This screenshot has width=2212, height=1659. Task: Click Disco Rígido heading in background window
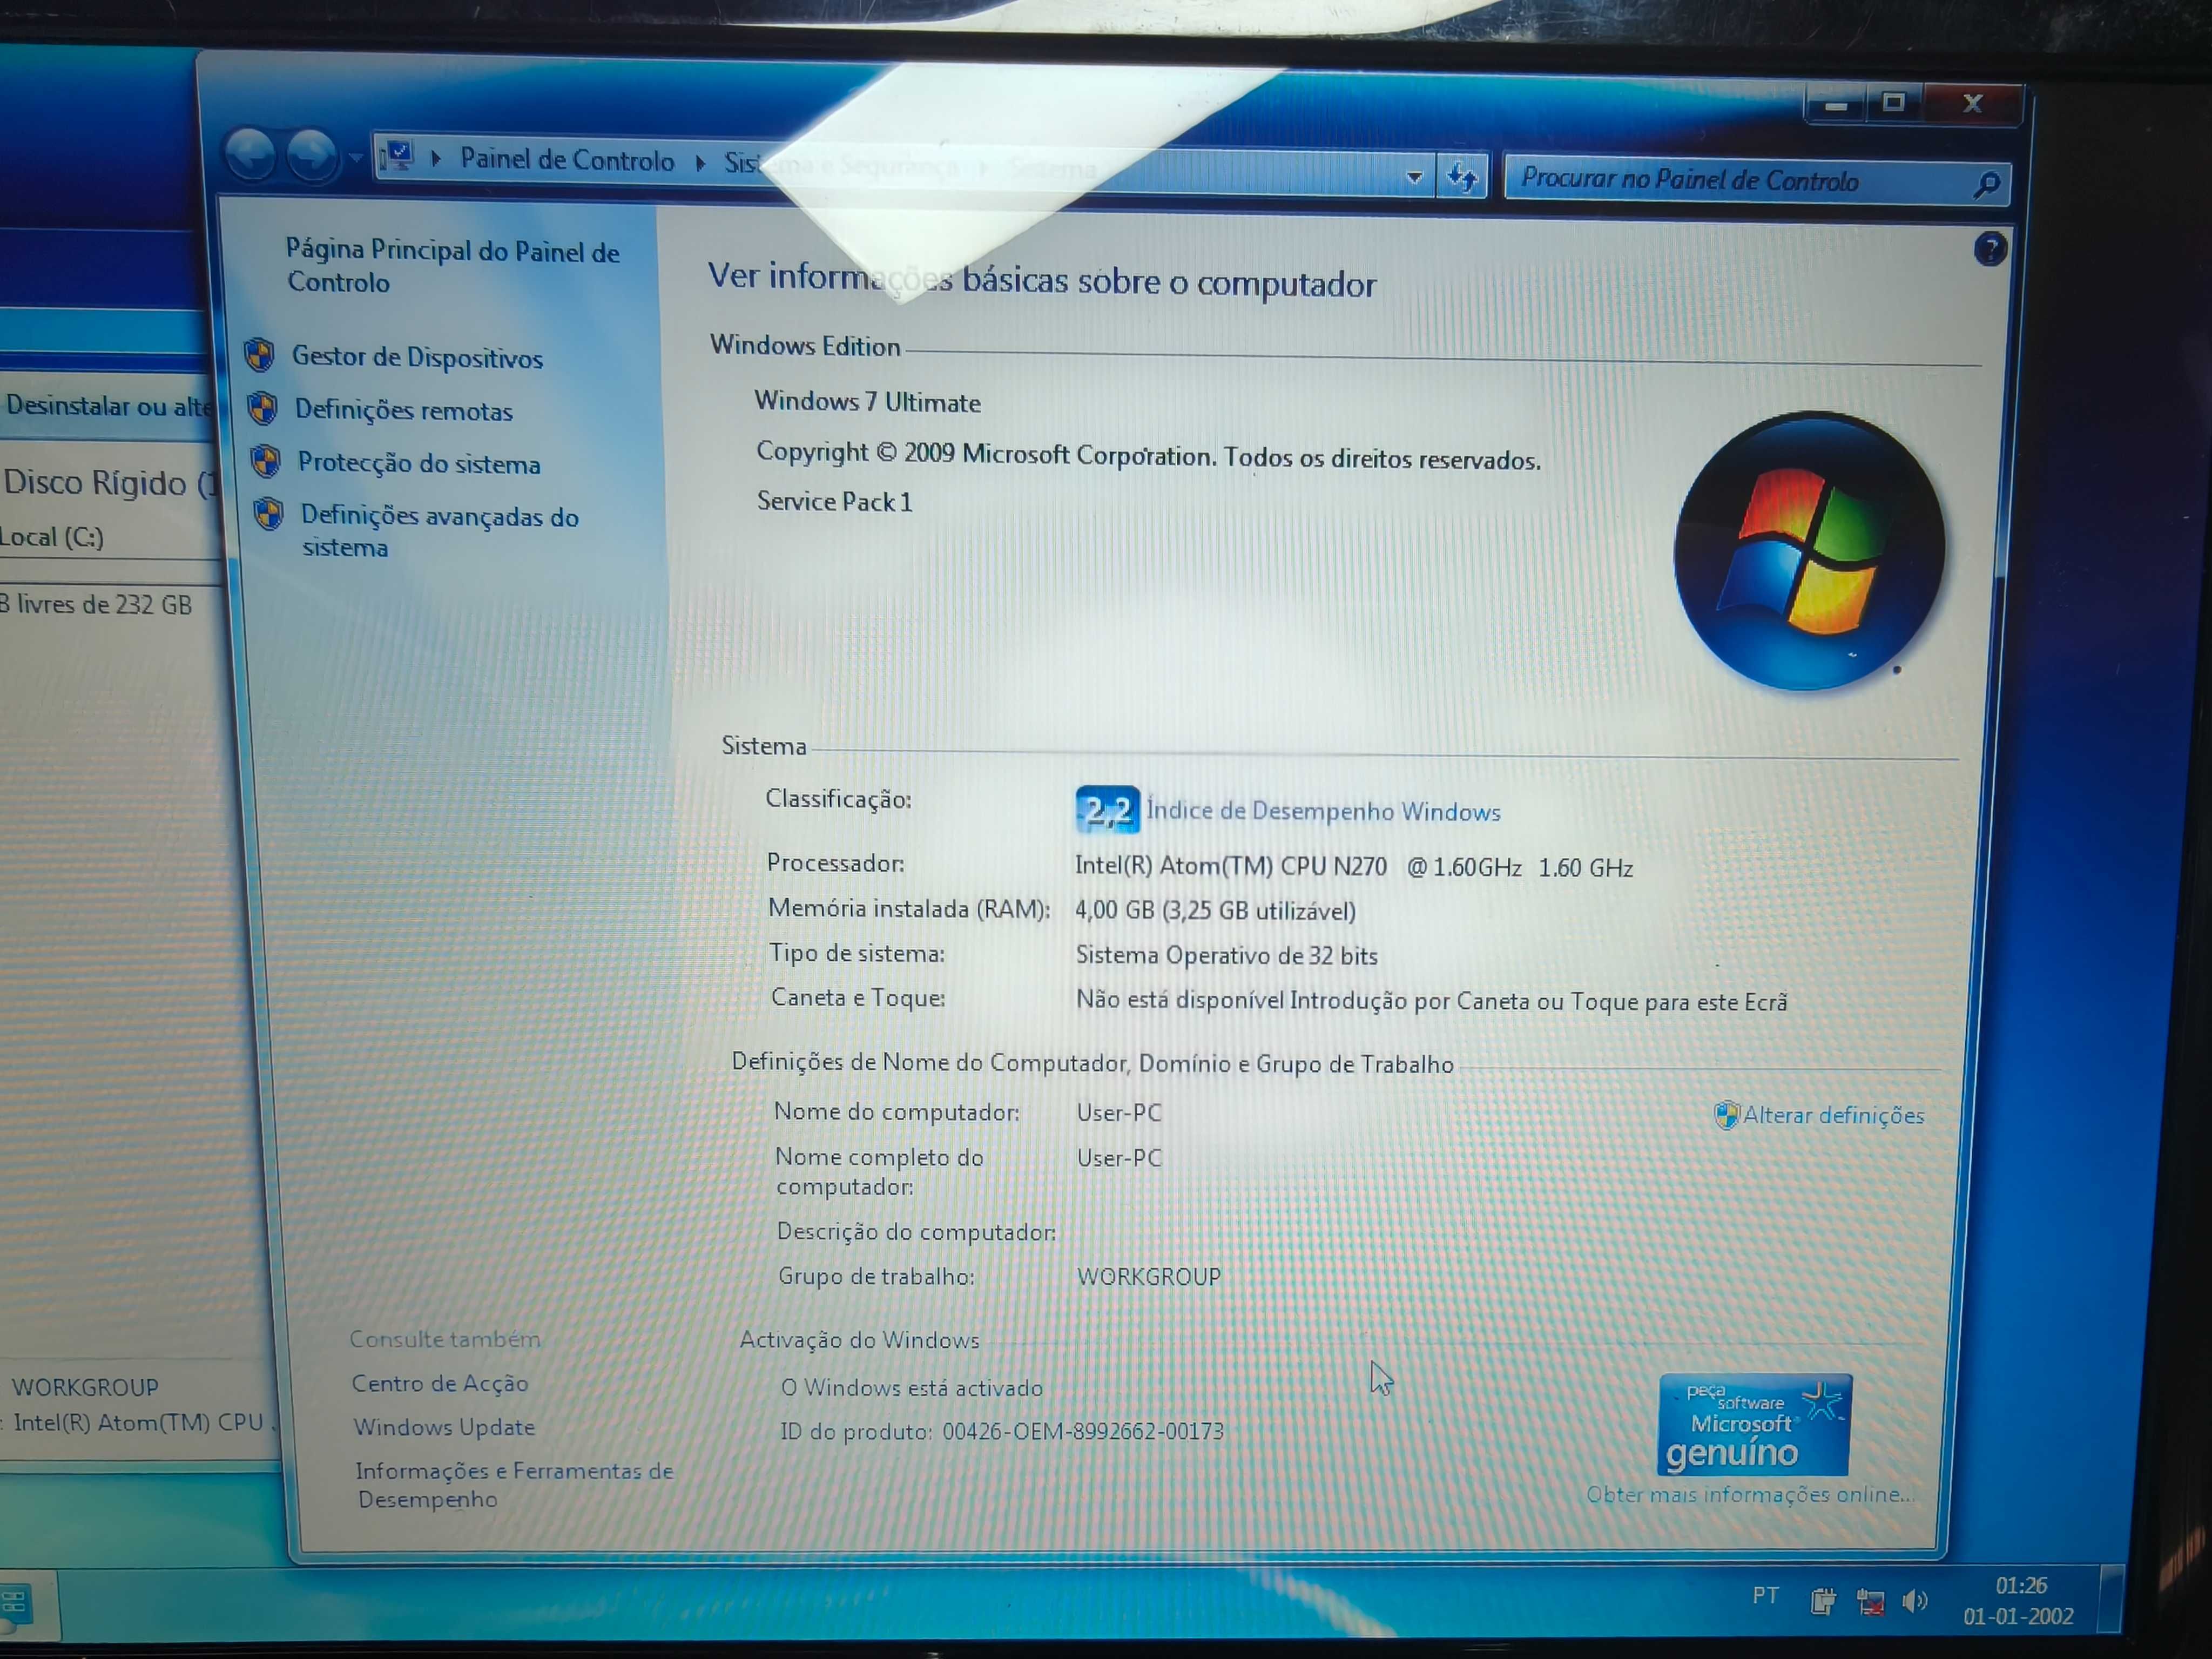tap(110, 484)
